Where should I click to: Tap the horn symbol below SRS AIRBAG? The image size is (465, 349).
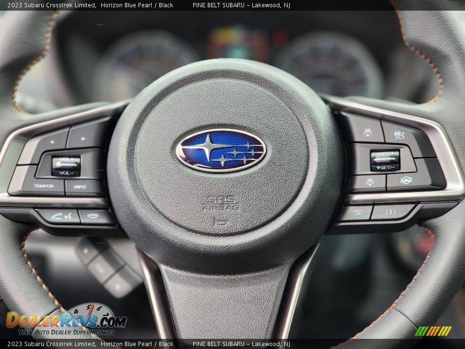point(220,222)
